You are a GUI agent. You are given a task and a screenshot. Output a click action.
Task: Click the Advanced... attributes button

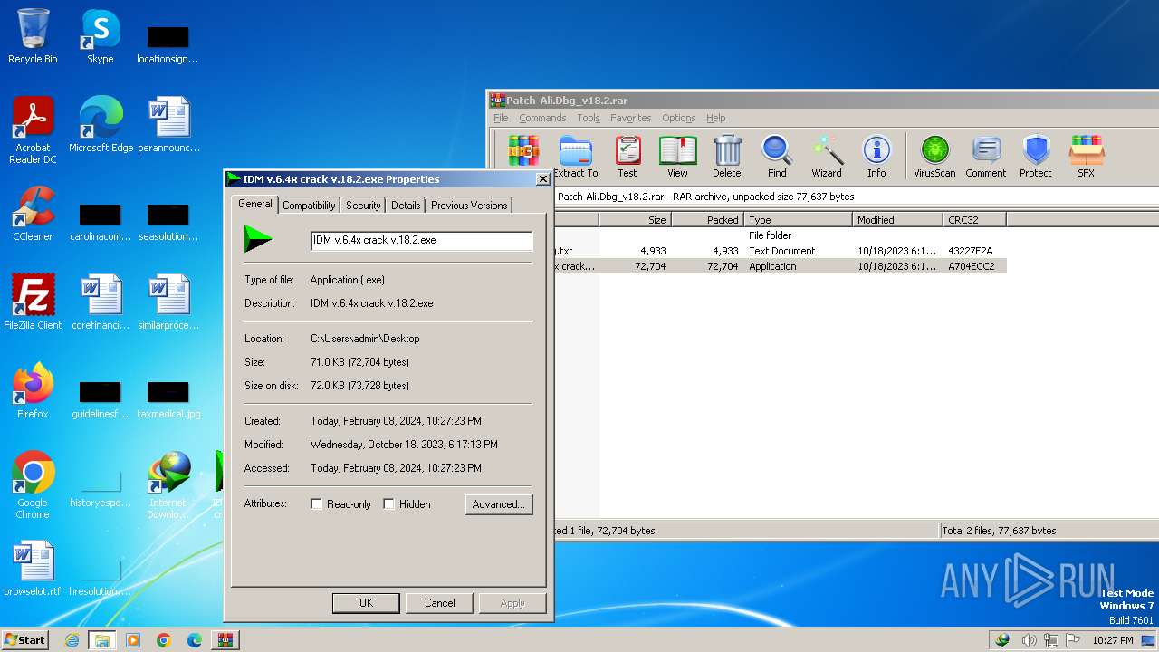(499, 504)
